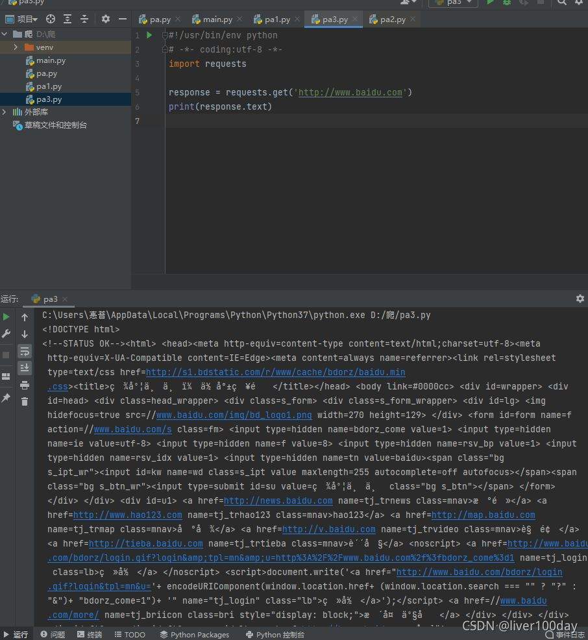Open the restore layout icon in Run panel
The width and height of the screenshot is (588, 640).
(x=6, y=376)
